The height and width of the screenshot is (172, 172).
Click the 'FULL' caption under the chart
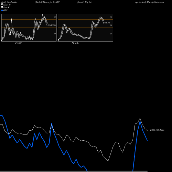point(75,43)
